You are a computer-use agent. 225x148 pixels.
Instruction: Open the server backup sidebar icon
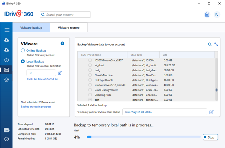click(x=6, y=70)
